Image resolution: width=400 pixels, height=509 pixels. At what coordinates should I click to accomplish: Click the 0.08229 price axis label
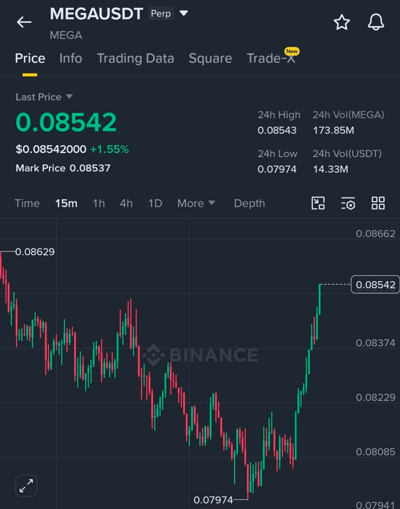(x=375, y=397)
